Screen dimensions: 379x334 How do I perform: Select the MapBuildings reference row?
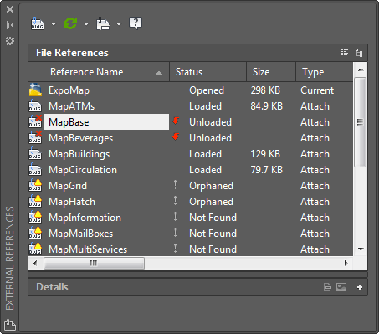coord(191,154)
